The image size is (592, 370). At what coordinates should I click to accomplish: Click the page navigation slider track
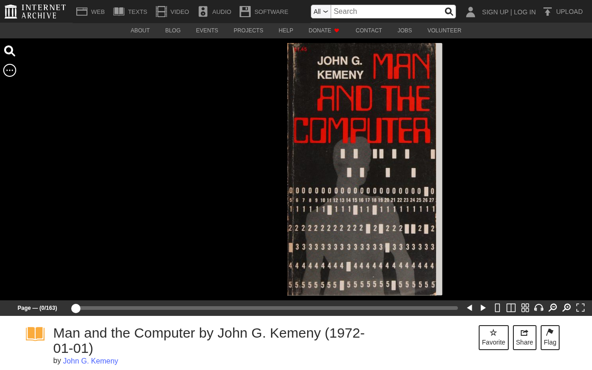(x=265, y=308)
